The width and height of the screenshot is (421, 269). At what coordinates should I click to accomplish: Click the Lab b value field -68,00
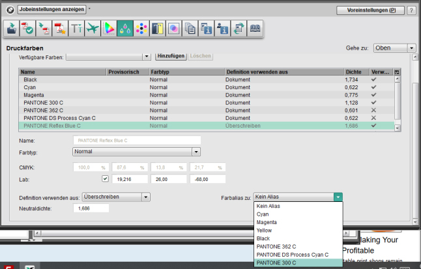coord(208,179)
